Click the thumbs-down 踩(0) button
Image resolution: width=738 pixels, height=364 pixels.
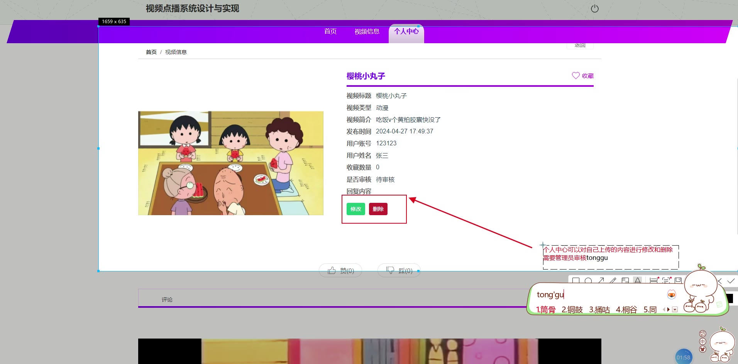(x=399, y=271)
